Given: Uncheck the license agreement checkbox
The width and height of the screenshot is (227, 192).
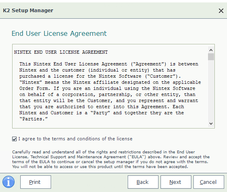Looking at the screenshot, I should tap(14, 139).
